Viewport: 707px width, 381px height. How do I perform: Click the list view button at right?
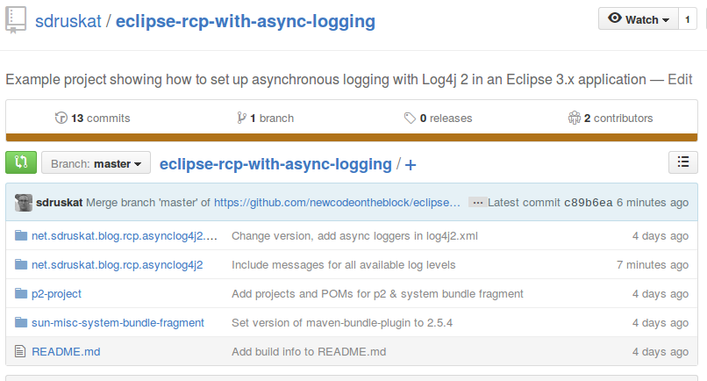coord(683,162)
